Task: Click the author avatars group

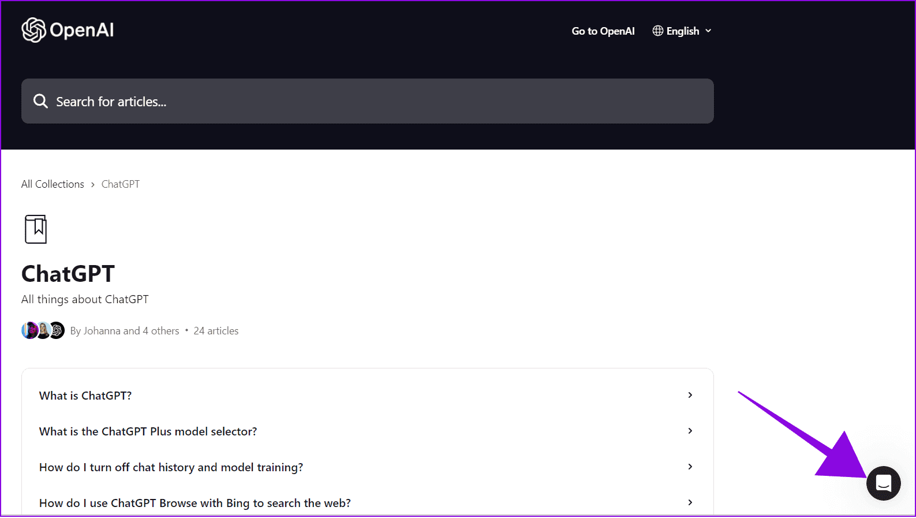Action: coord(43,330)
